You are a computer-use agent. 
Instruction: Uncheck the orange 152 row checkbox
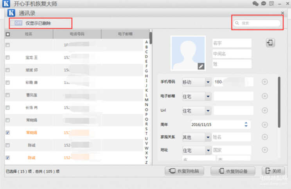pos(7,158)
